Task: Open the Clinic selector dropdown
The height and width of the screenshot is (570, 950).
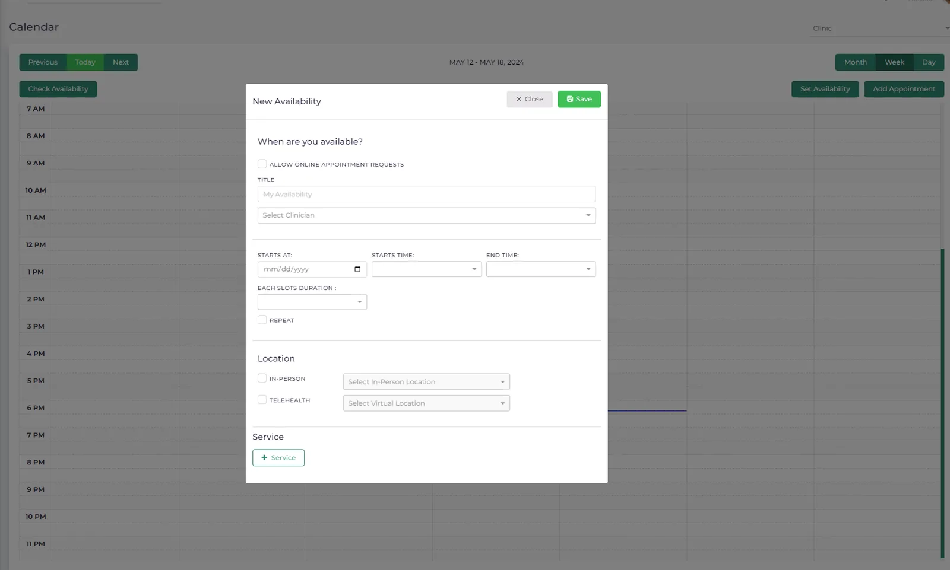Action: click(881, 28)
